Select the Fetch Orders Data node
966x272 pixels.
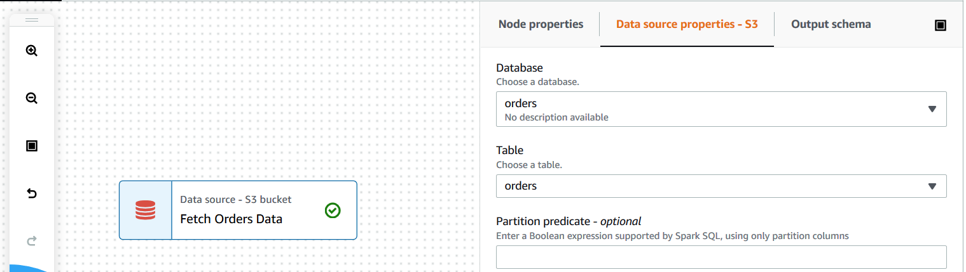254,210
